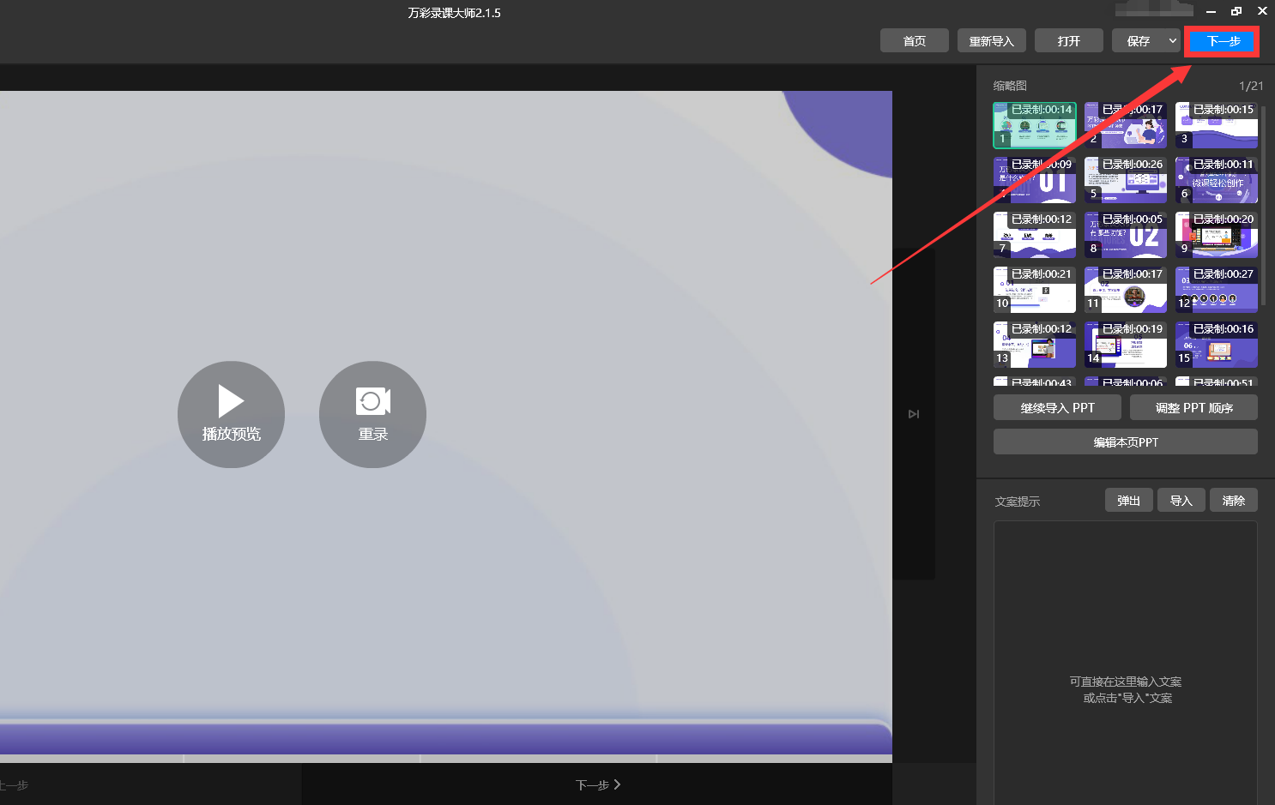Select slide thumbnail 3 recorded 00:15
Viewport: 1275px width, 805px height.
click(x=1217, y=125)
